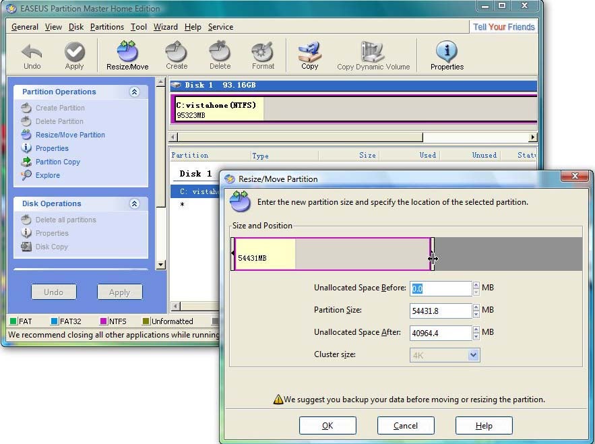Click the Undo button below sidebar
Image resolution: width=595 pixels, height=444 pixels.
[53, 292]
